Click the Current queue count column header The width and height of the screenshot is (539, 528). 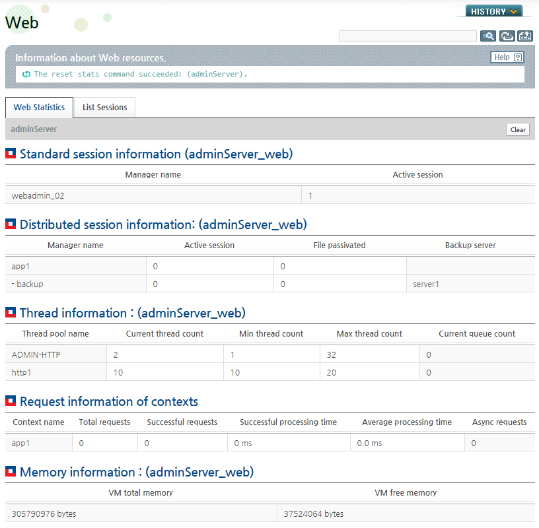[477, 333]
